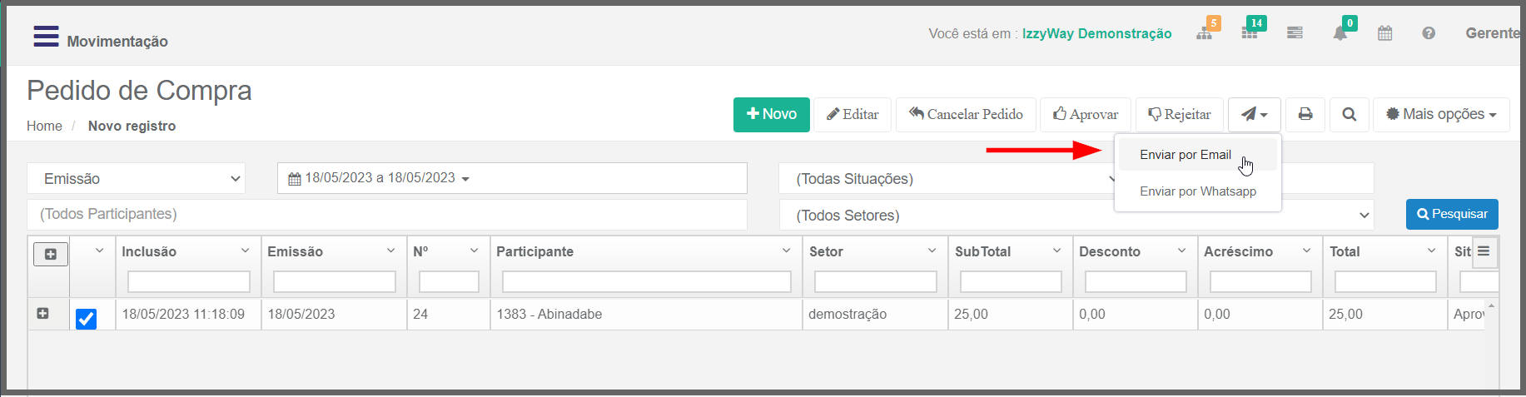
Task: Open the organization chart icon with badge 5
Action: 1204,33
